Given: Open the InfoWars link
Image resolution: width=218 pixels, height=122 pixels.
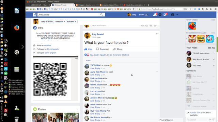Looking at the screenshot, I should click(x=47, y=45).
